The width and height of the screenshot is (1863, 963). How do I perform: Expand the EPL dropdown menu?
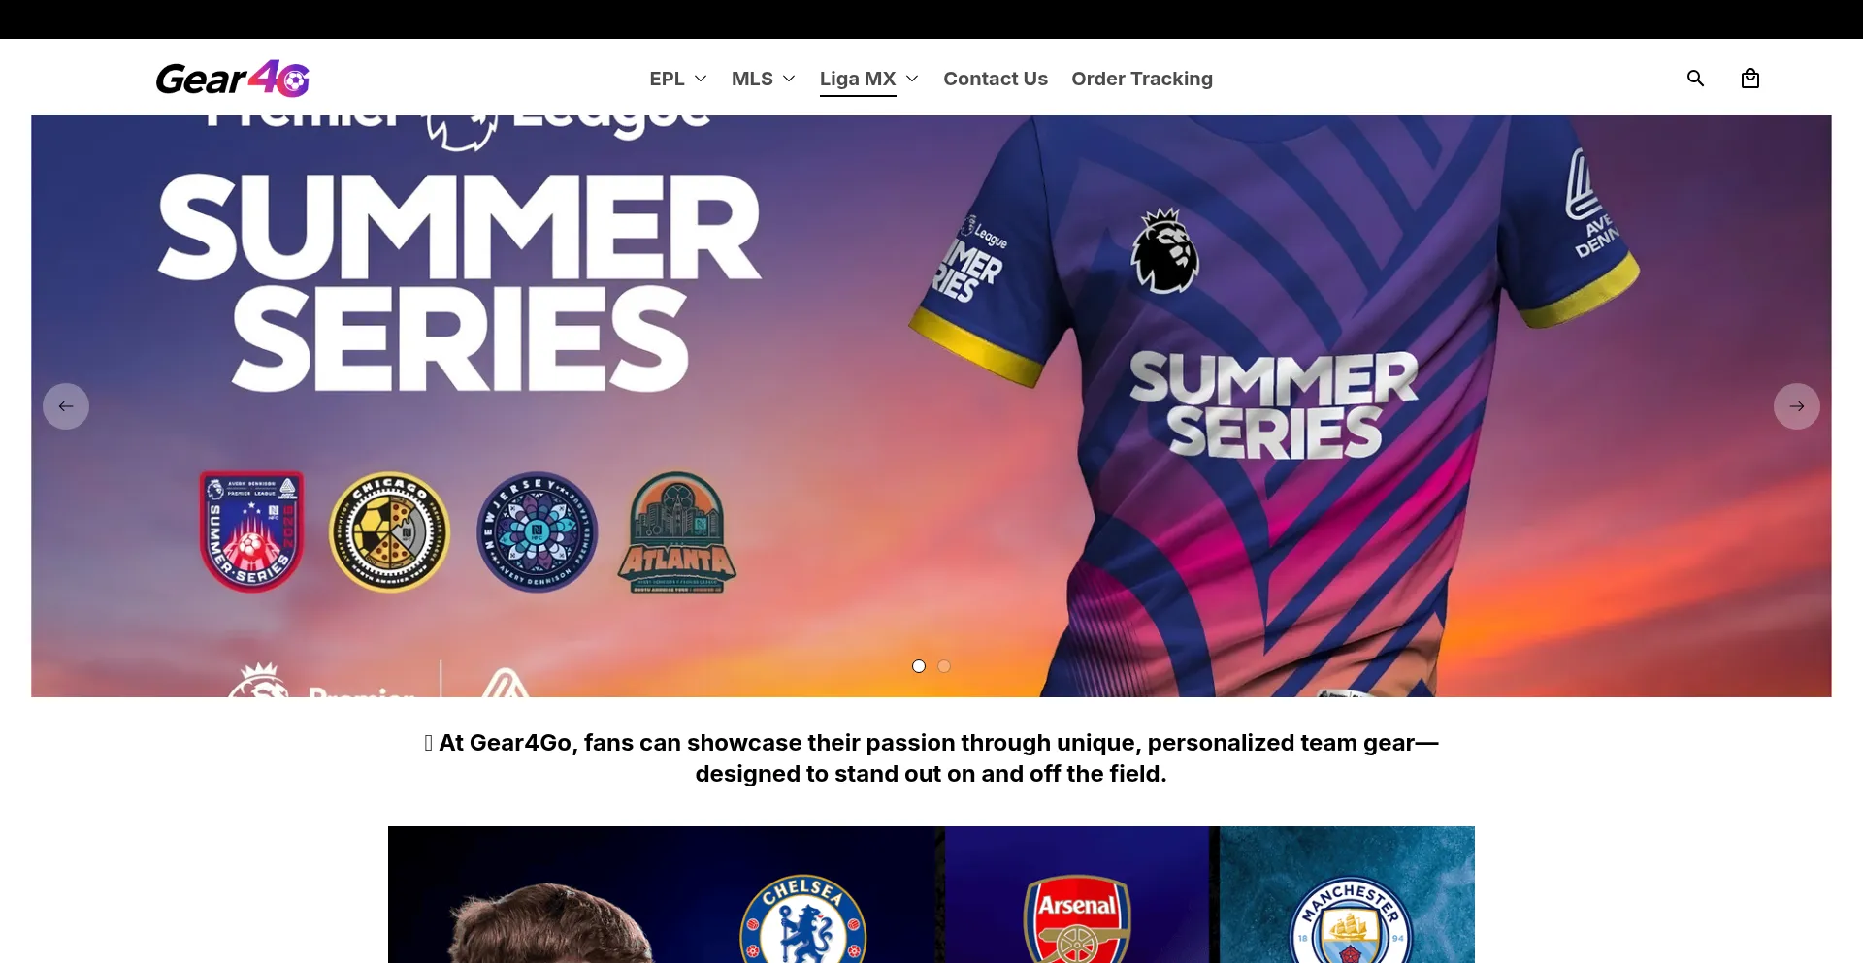pos(678,79)
